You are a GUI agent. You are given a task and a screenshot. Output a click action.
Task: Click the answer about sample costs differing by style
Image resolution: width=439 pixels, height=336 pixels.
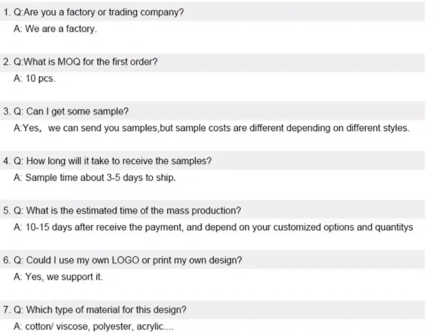tap(211, 128)
